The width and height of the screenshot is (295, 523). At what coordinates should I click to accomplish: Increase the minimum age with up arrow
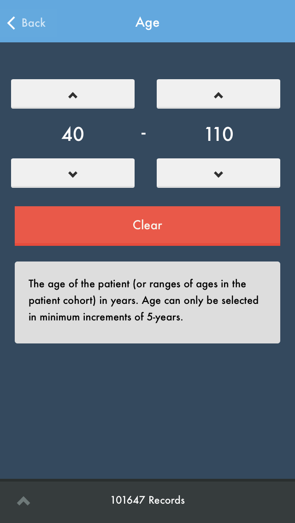(x=73, y=94)
